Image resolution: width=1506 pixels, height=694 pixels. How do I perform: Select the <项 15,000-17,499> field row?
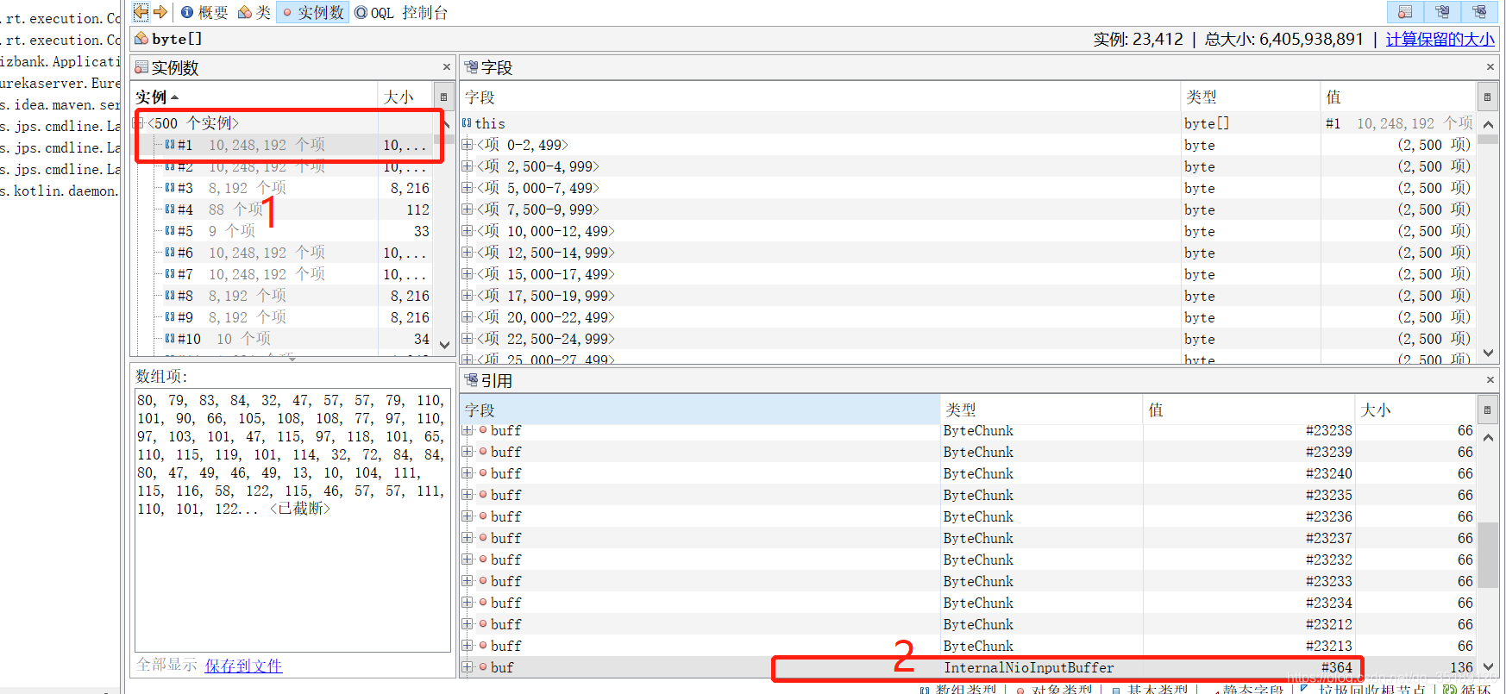[x=969, y=274]
